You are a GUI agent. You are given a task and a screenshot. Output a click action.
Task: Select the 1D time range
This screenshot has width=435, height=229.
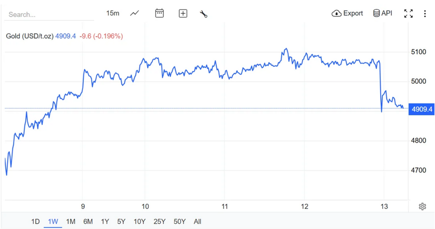[x=35, y=222]
